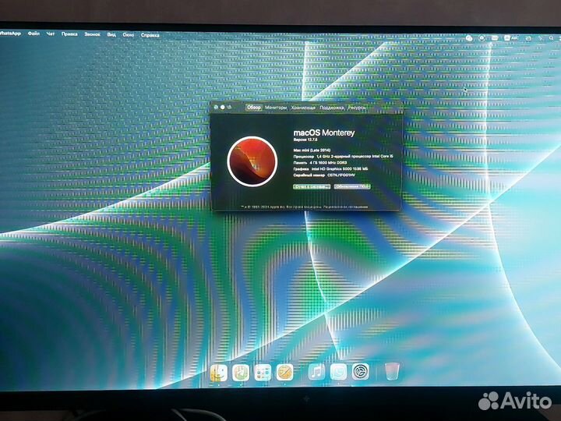Switch to the Мониторы tab
The image size is (561, 421).
276,108
